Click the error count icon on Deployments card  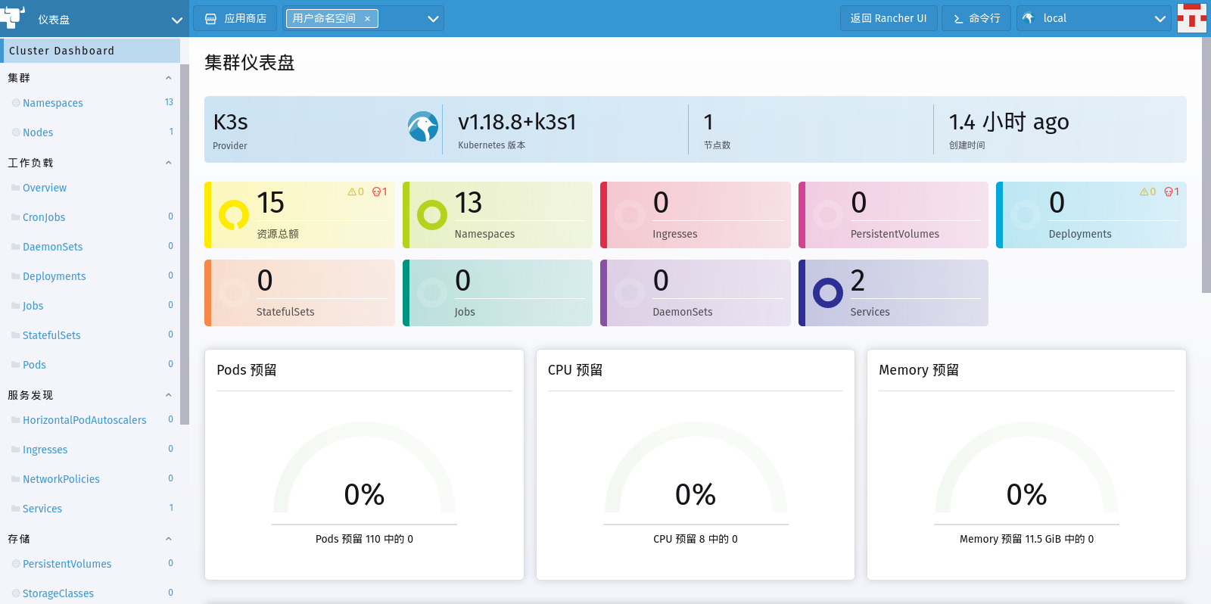coord(1169,192)
